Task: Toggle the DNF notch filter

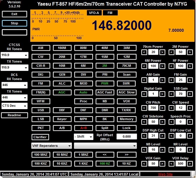Action: tap(83, 110)
